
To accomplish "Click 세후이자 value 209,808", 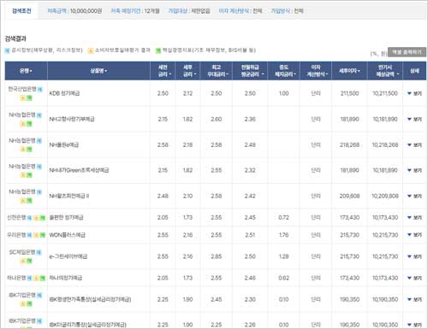I will [x=349, y=196].
